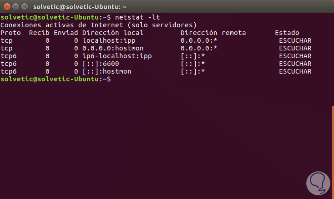Click the Recib column header

[x=39, y=33]
